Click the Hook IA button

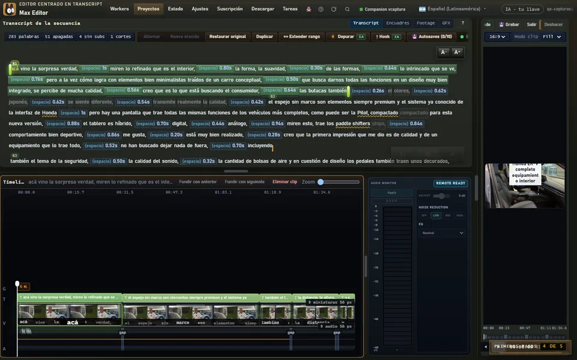click(388, 37)
